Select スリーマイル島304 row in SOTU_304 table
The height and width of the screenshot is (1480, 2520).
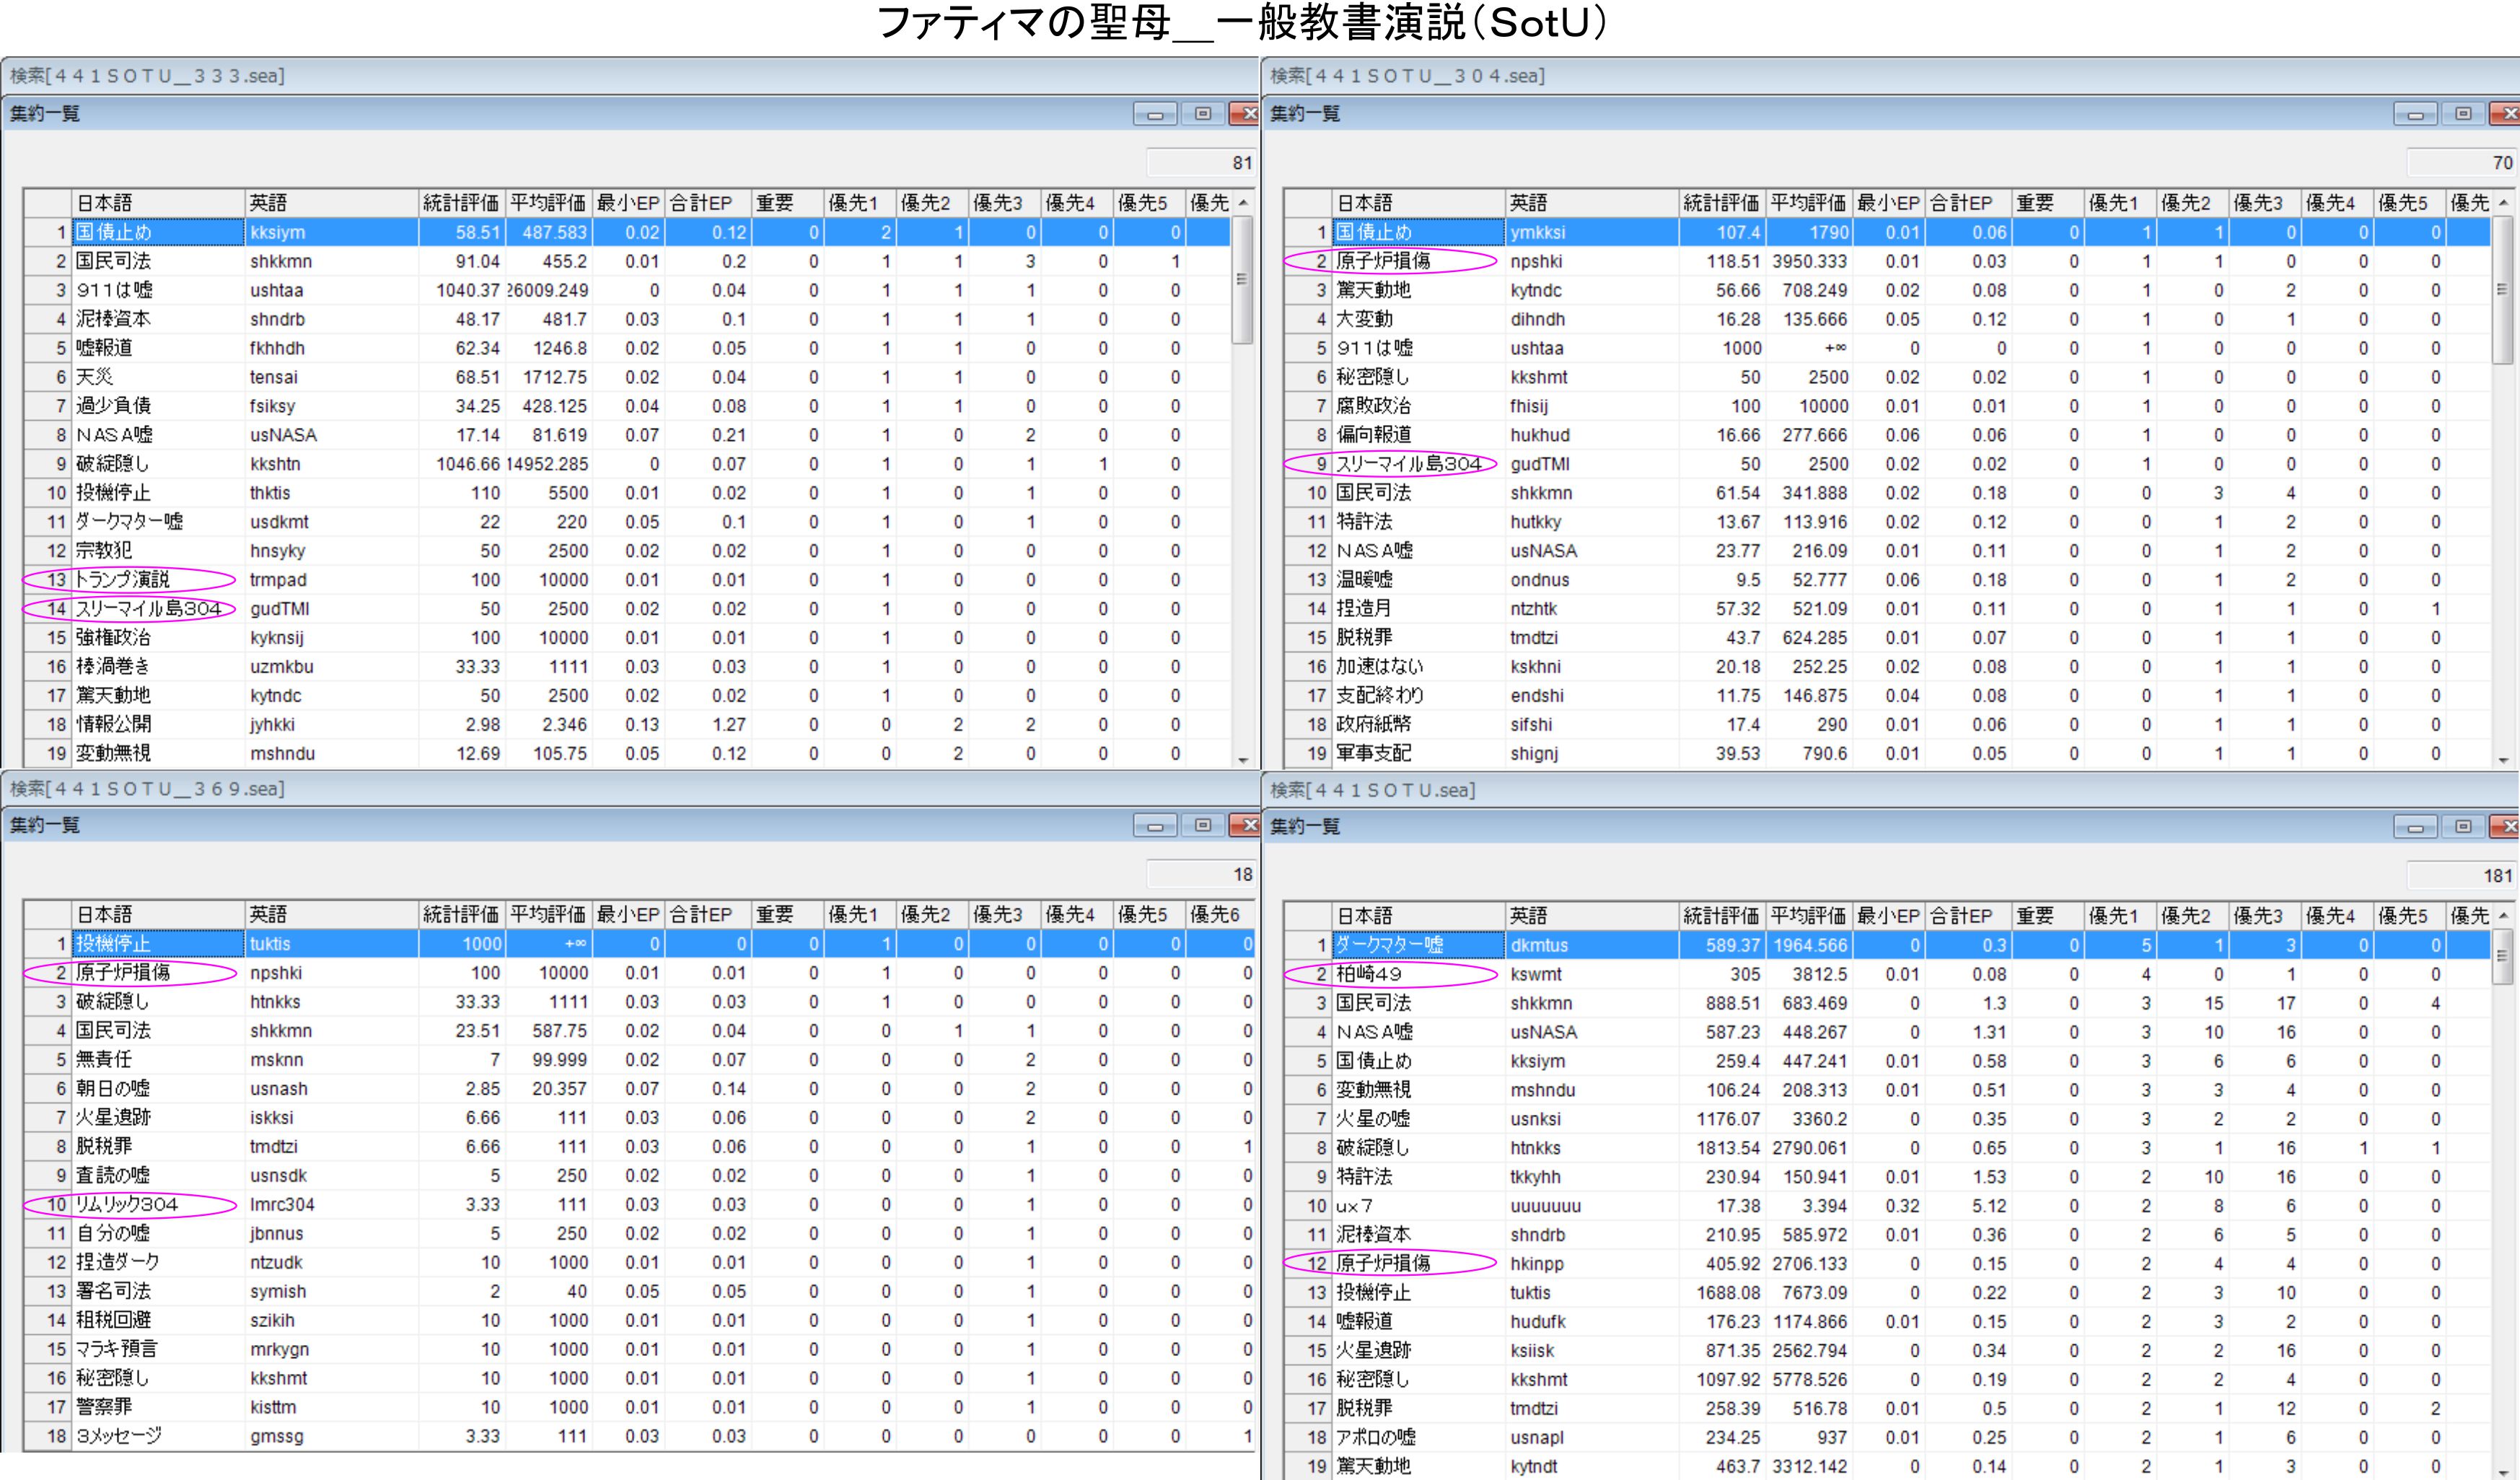tap(1408, 464)
